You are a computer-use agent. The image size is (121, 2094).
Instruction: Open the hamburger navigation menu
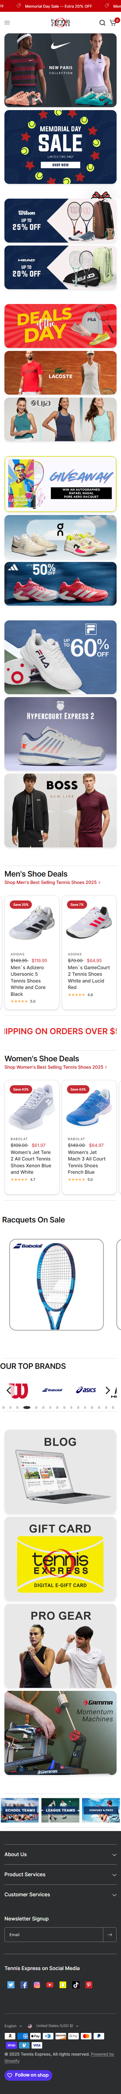pyautogui.click(x=7, y=23)
